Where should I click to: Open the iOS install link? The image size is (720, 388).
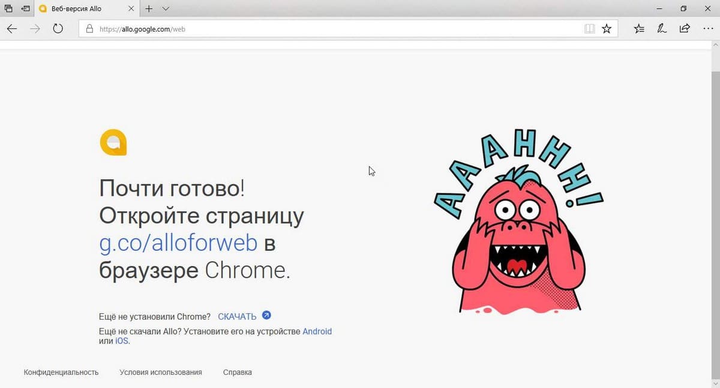[122, 341]
